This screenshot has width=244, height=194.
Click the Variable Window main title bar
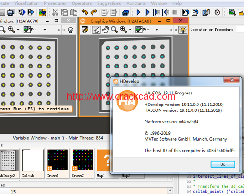pos(58,138)
